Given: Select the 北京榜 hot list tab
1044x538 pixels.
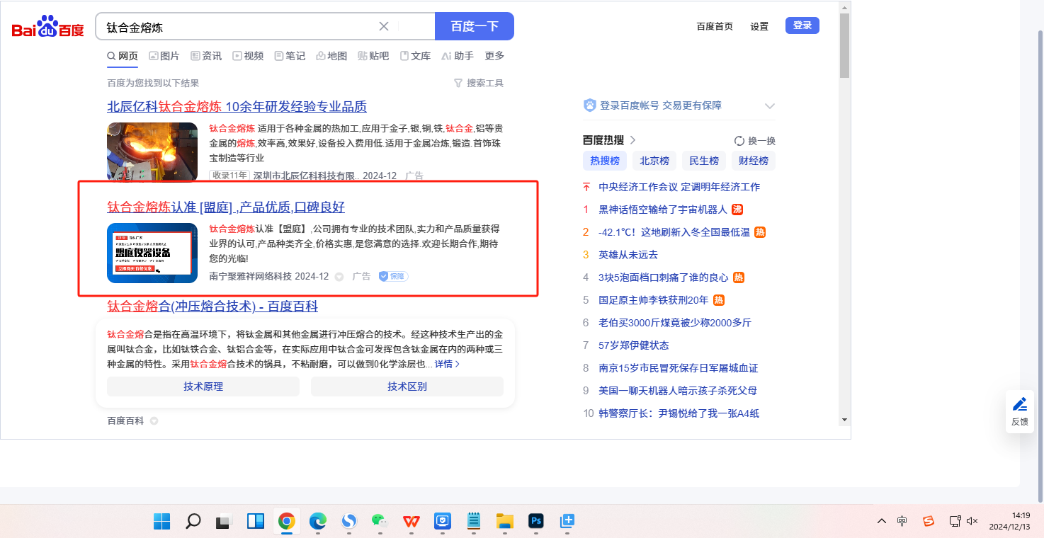Looking at the screenshot, I should 654,161.
